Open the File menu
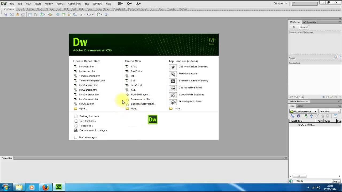The width and height of the screenshot is (342, 192). click(12, 3)
